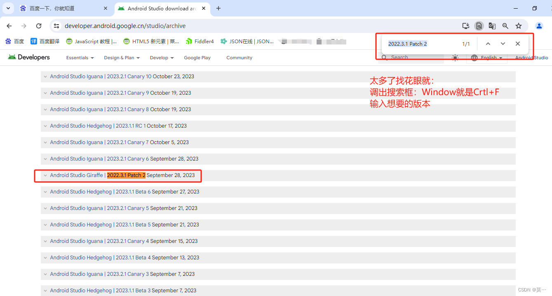The image size is (552, 296).
Task: Open the Chrome profile avatar
Action: pyautogui.click(x=539, y=26)
